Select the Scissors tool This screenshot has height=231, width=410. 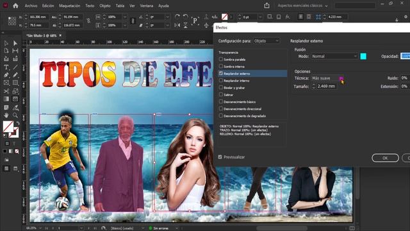(6, 91)
